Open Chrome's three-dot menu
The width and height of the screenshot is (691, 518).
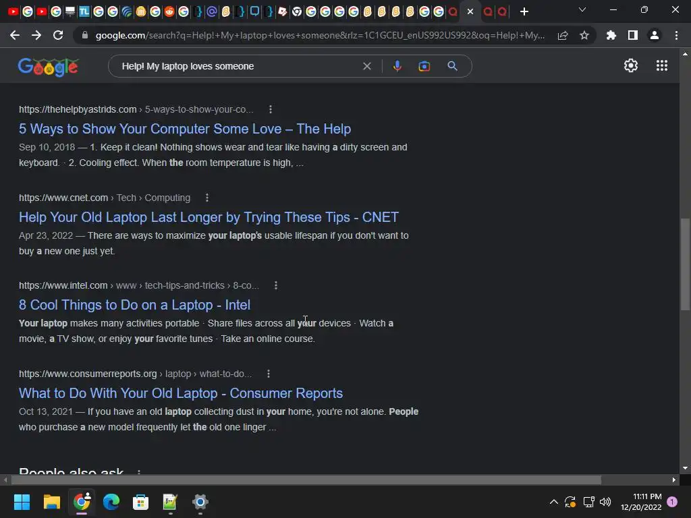pos(676,35)
